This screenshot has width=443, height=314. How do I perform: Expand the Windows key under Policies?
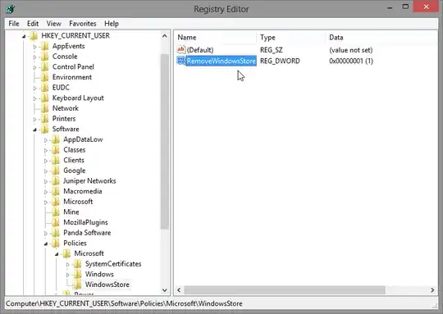click(68, 275)
